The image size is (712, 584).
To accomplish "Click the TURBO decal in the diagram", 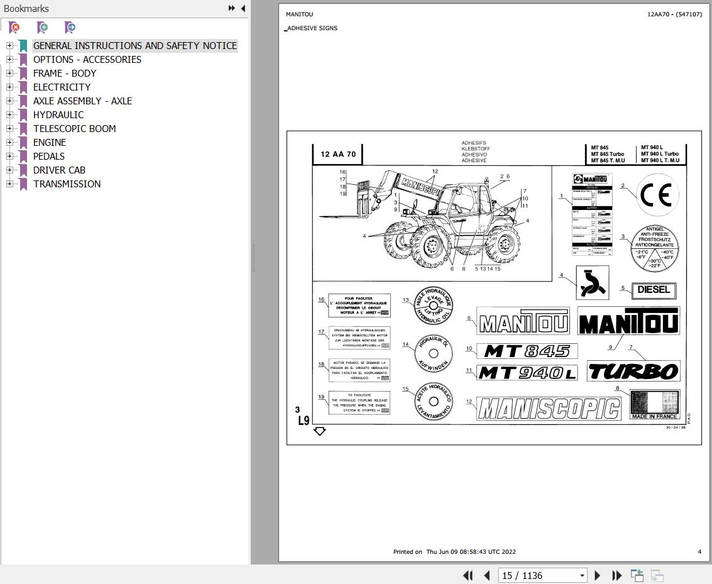I will [633, 371].
